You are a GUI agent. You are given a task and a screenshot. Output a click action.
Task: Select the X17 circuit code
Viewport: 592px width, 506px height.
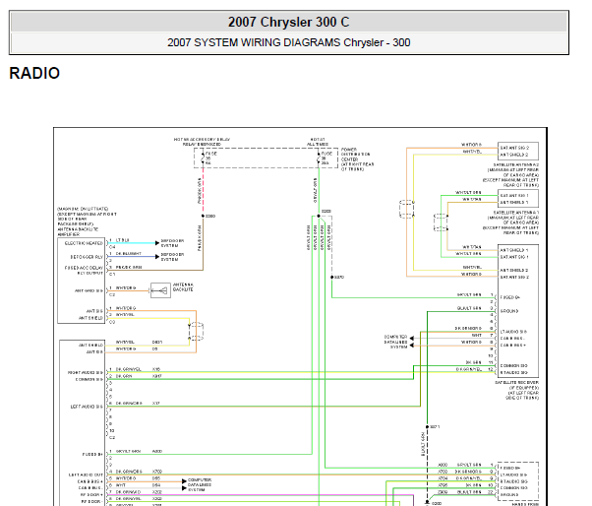[156, 403]
